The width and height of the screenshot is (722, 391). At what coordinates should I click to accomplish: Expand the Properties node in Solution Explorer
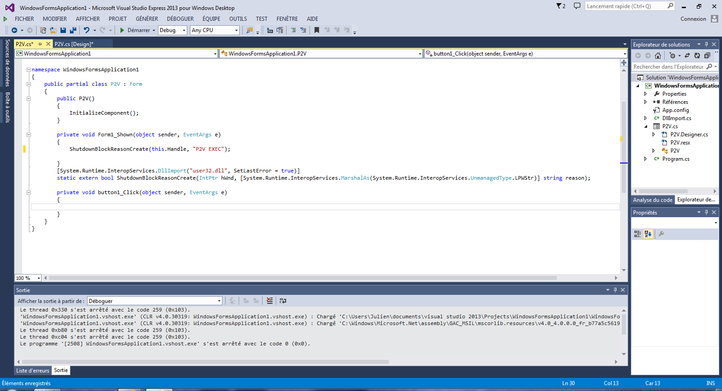coord(645,94)
